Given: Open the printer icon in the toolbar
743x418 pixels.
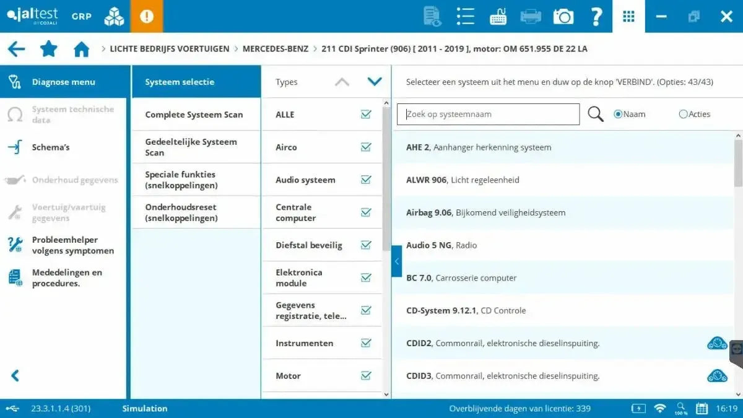Looking at the screenshot, I should [530, 16].
